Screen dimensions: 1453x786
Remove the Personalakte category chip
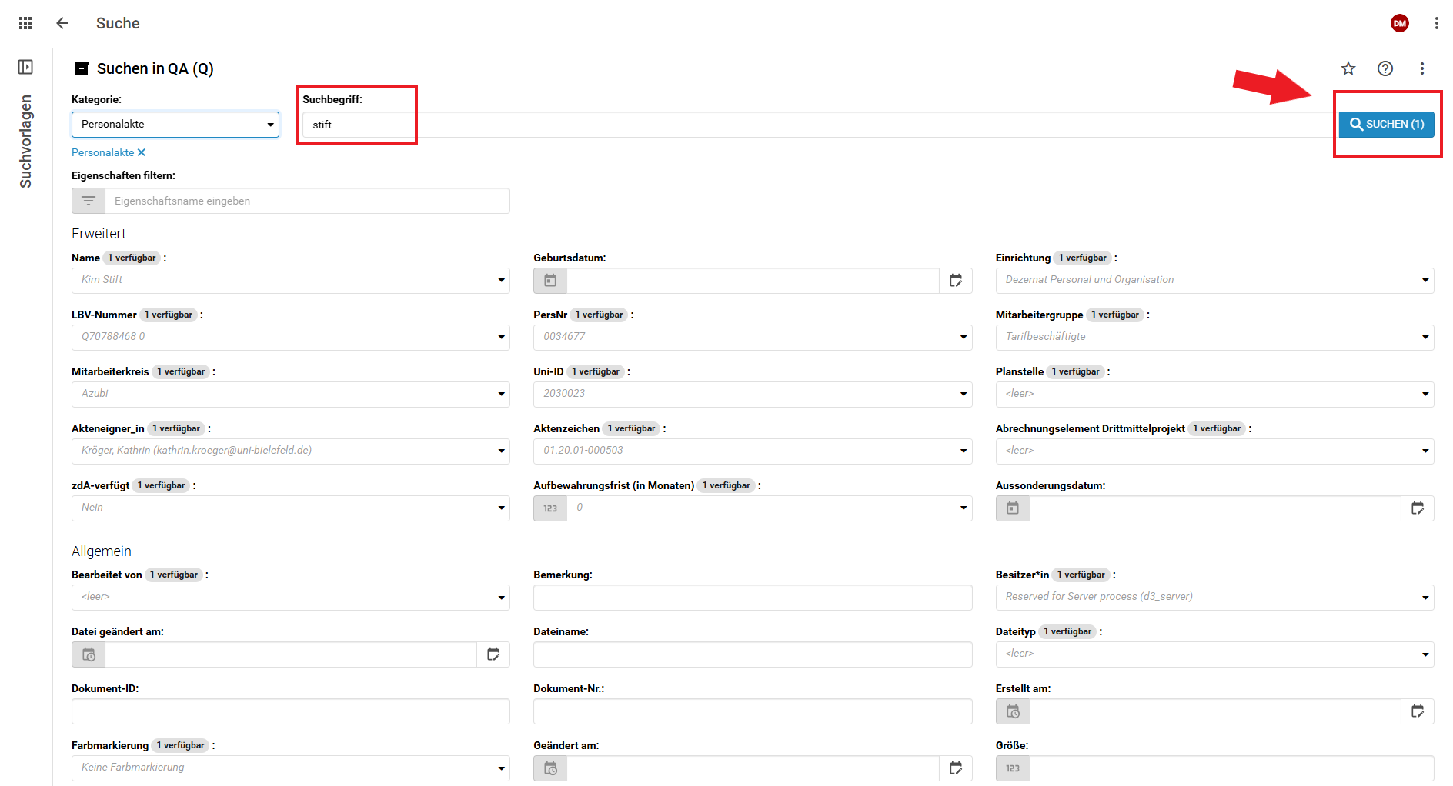click(142, 152)
